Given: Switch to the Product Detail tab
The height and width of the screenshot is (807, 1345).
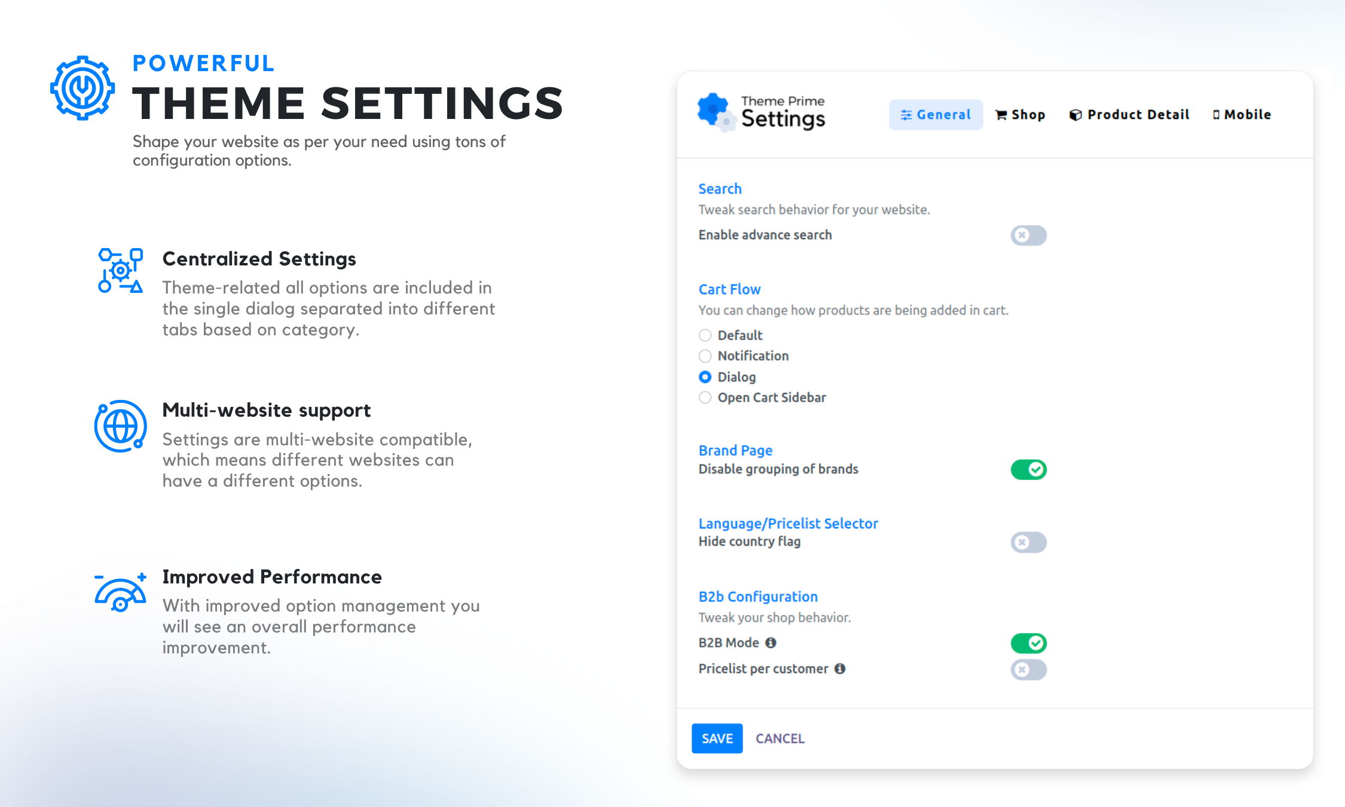Looking at the screenshot, I should 1129,115.
